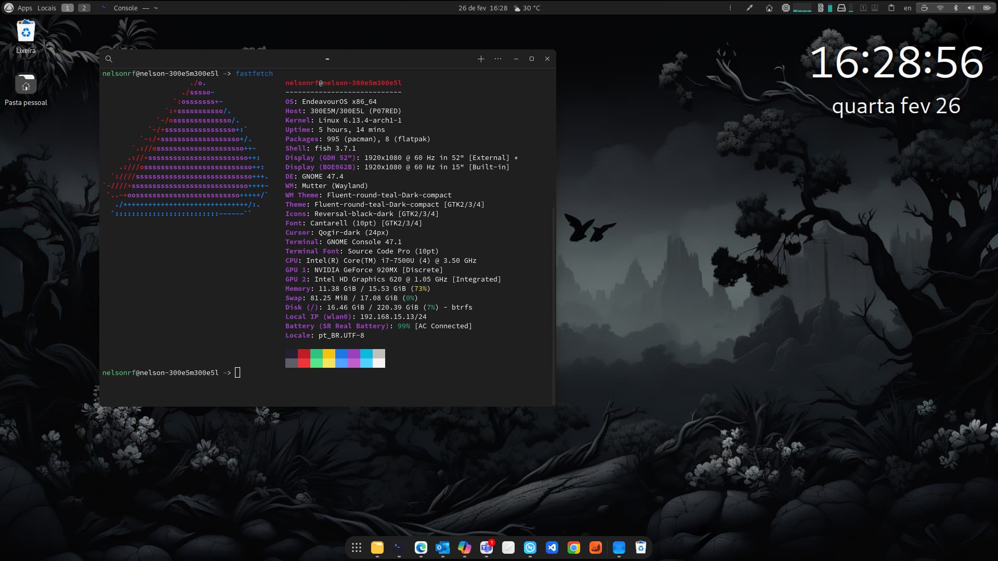Click the home icon in top bar
This screenshot has width=998, height=561.
tap(769, 8)
